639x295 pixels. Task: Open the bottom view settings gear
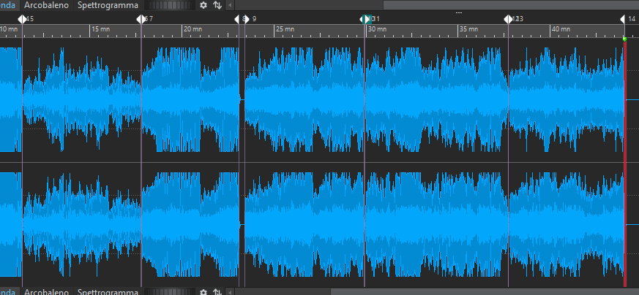203,292
